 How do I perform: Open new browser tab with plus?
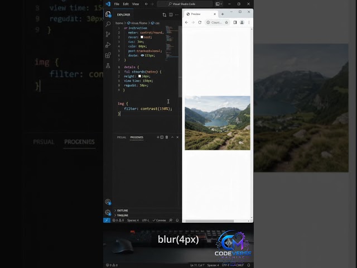[223, 14]
